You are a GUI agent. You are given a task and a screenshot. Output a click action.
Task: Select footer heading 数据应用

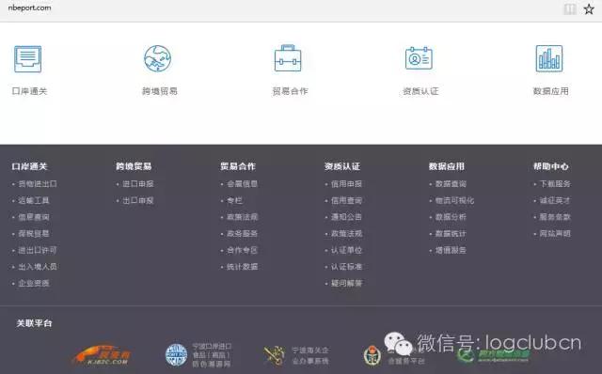(x=447, y=166)
